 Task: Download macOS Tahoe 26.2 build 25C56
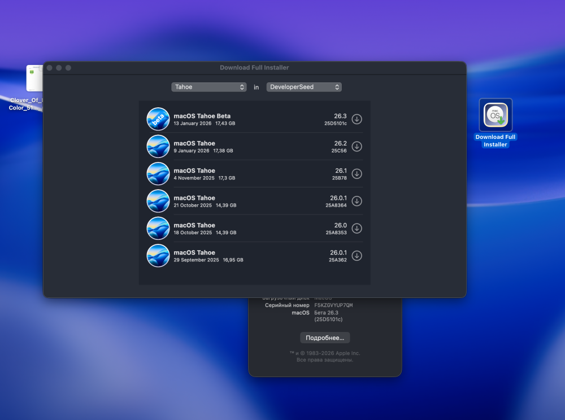[x=357, y=146]
